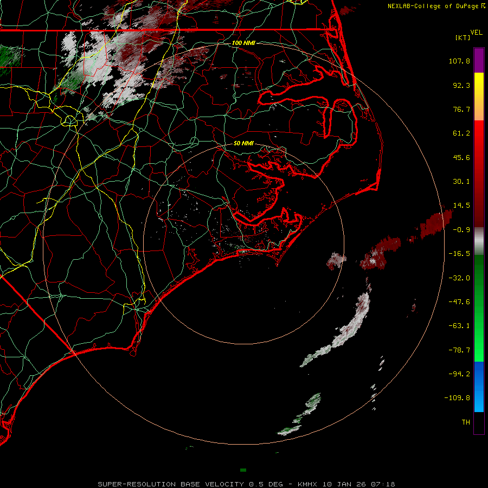Click the 100 NMI range ring label

click(243, 43)
